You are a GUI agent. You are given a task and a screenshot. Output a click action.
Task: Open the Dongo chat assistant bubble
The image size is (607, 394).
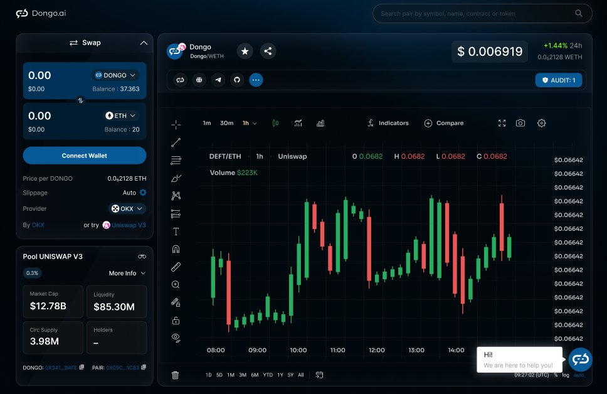point(580,359)
